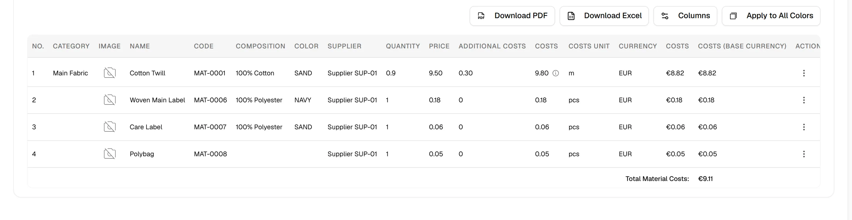This screenshot has width=852, height=220.
Task: Click the Cotton Twill image placeholder icon
Action: click(x=109, y=73)
